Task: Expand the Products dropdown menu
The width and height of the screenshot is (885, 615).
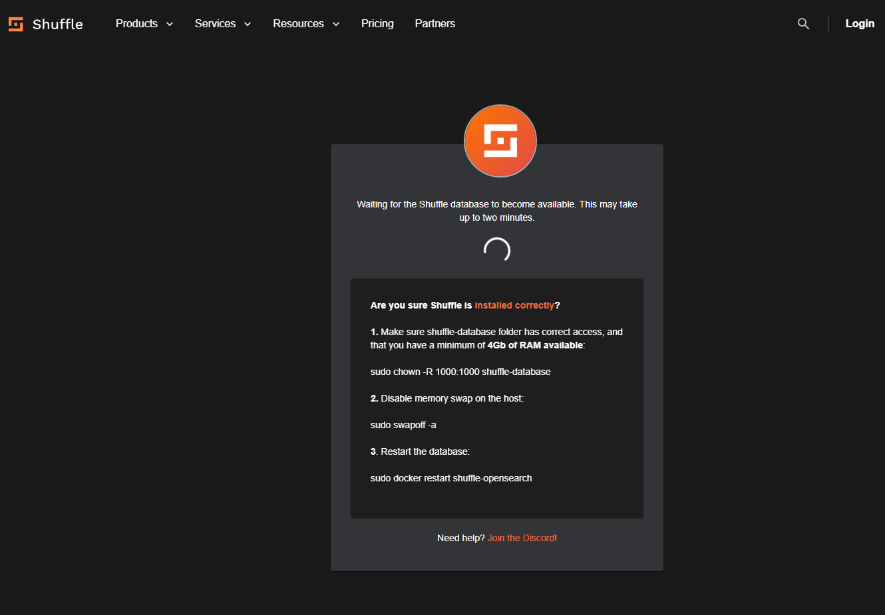Action: (144, 23)
